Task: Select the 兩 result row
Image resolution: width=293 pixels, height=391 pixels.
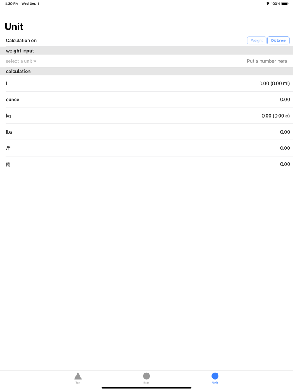Action: [x=146, y=164]
